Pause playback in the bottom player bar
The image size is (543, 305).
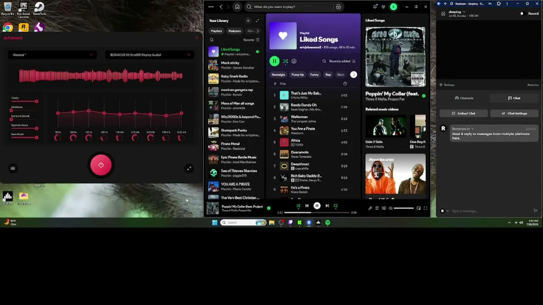coord(317,206)
